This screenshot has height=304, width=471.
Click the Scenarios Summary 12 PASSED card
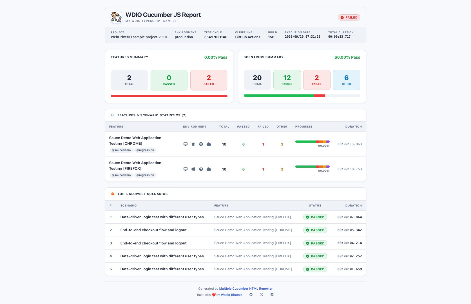point(287,80)
